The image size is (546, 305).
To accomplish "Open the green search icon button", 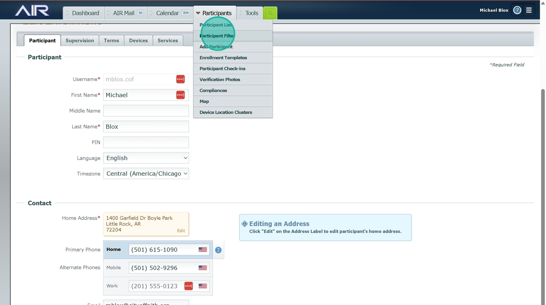I will pyautogui.click(x=270, y=13).
